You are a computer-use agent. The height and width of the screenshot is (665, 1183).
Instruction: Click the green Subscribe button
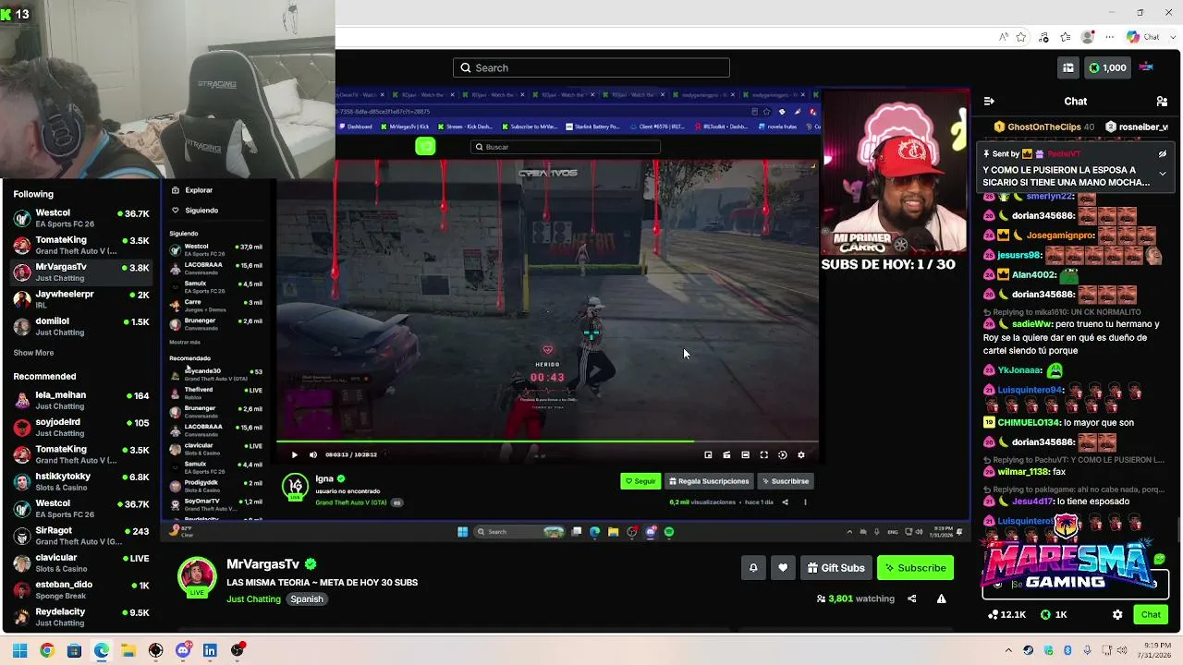(915, 568)
